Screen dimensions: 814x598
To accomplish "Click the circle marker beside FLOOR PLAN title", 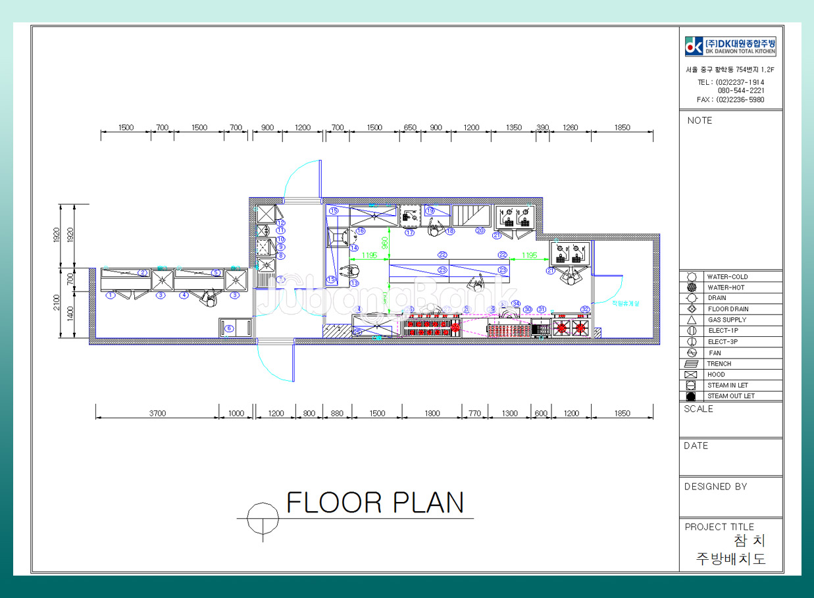I will pyautogui.click(x=261, y=518).
